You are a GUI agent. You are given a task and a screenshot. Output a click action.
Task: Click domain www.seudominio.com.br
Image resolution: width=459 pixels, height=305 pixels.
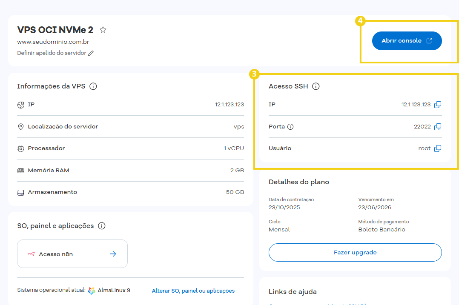(x=53, y=42)
